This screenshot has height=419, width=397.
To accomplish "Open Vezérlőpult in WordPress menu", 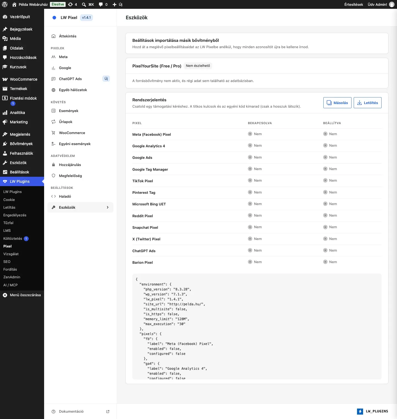I will (x=22, y=17).
